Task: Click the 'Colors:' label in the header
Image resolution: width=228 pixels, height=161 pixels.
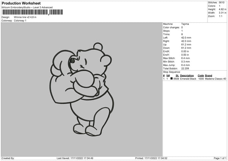Action: click(x=212, y=6)
